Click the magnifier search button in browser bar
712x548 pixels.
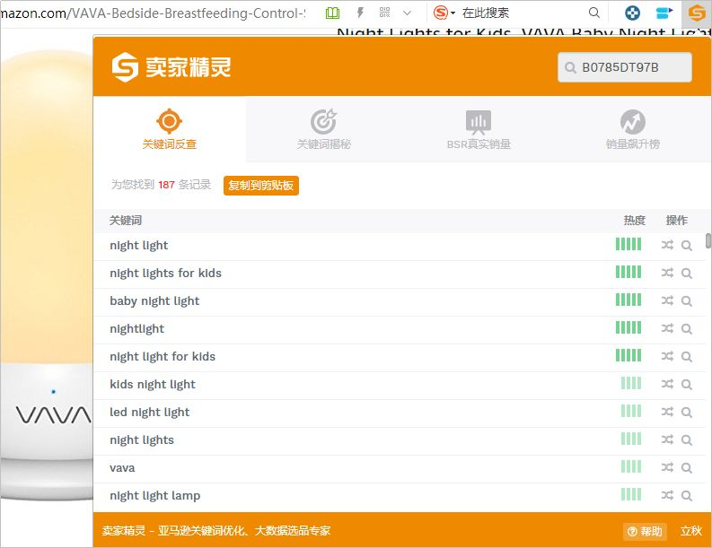(594, 13)
